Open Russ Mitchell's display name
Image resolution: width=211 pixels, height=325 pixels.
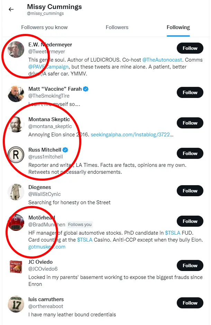coord(45,150)
